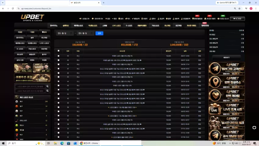Open the 미니게임 nav tab
The height and width of the screenshot is (146, 259).
(167, 25)
